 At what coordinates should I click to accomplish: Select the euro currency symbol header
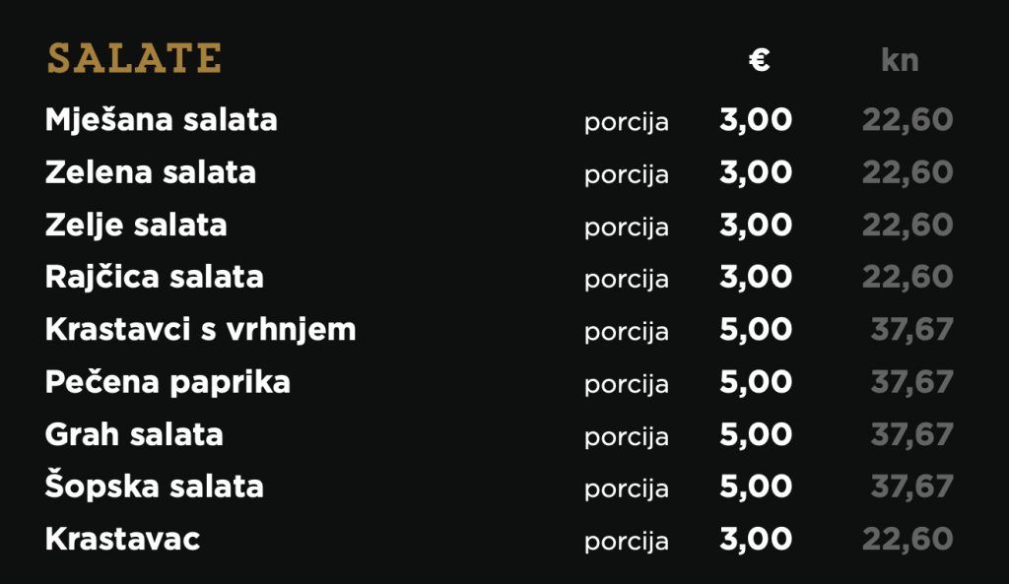(x=760, y=60)
